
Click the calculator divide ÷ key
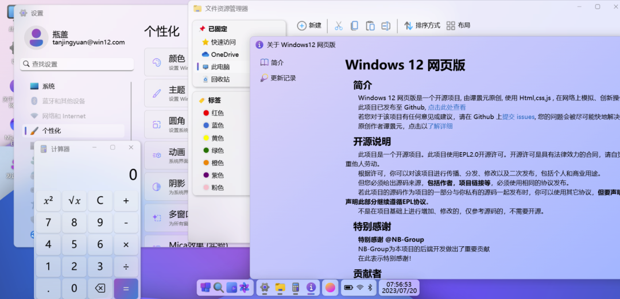126,266
